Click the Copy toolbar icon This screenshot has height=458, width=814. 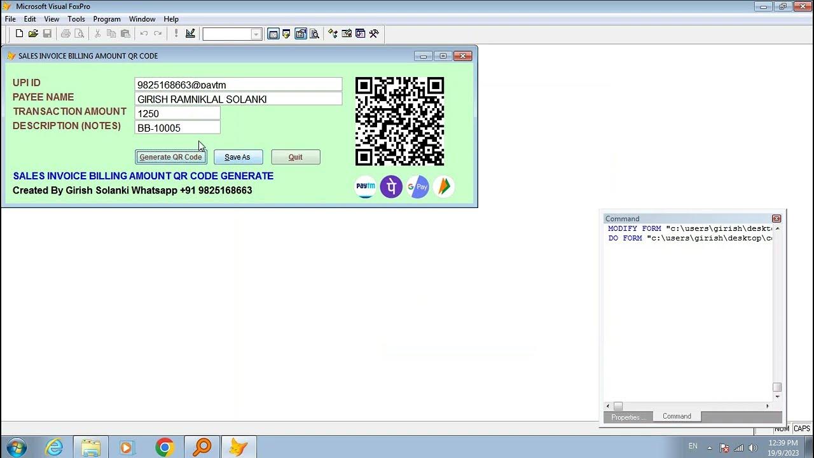point(111,34)
